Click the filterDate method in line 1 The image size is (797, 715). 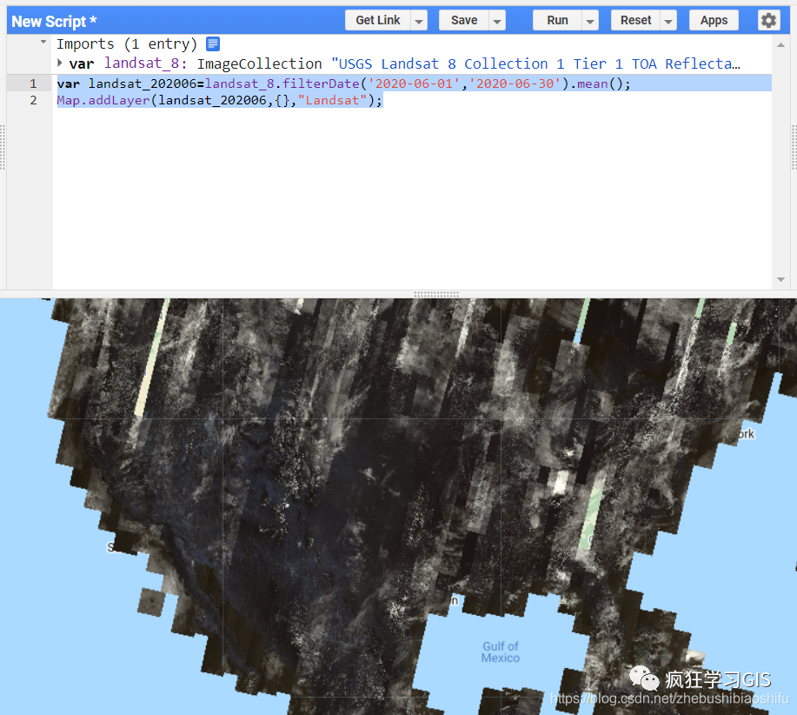tap(321, 84)
